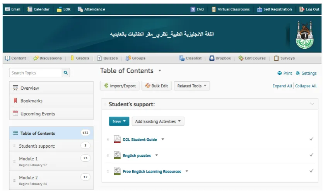
Task: Click the Attendance icon
Action: point(80,9)
